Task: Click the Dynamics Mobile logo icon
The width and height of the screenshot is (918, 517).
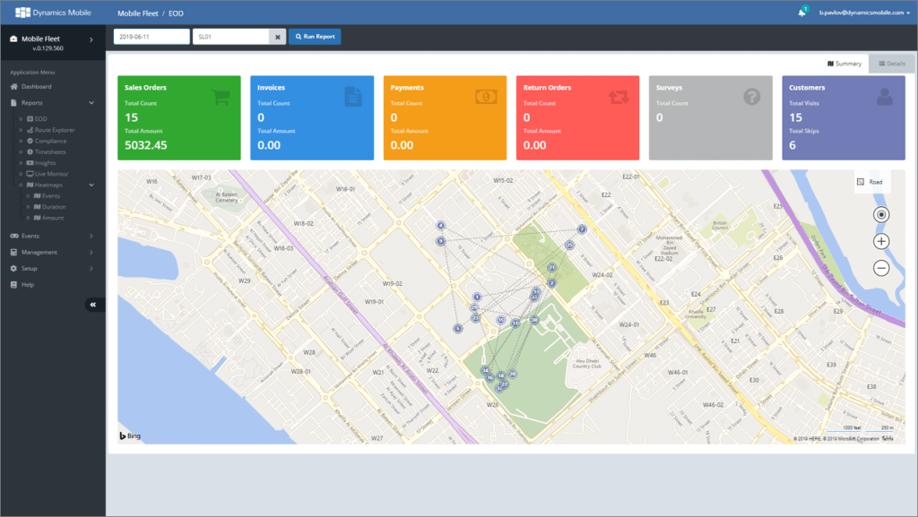Action: [x=22, y=13]
